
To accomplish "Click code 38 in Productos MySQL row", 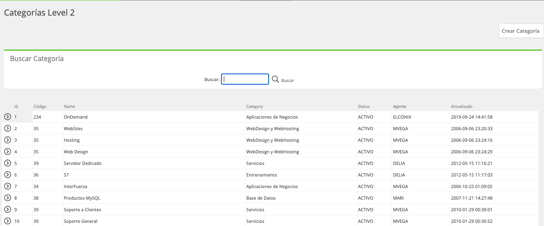I will tap(48, 198).
